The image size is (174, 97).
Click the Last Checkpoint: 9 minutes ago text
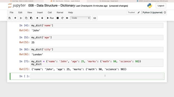click(92, 6)
